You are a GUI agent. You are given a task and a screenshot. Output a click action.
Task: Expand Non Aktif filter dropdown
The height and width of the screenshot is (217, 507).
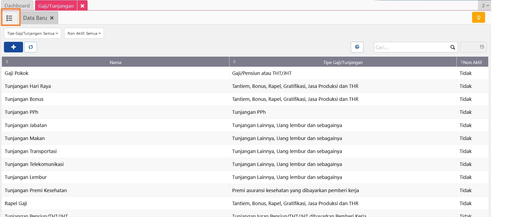84,33
